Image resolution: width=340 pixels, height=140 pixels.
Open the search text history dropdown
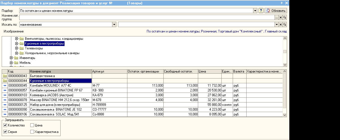[277, 25]
